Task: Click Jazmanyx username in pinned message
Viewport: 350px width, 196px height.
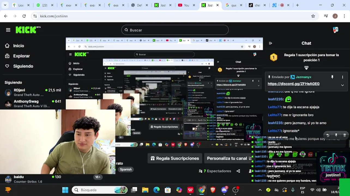Action: coord(303,77)
